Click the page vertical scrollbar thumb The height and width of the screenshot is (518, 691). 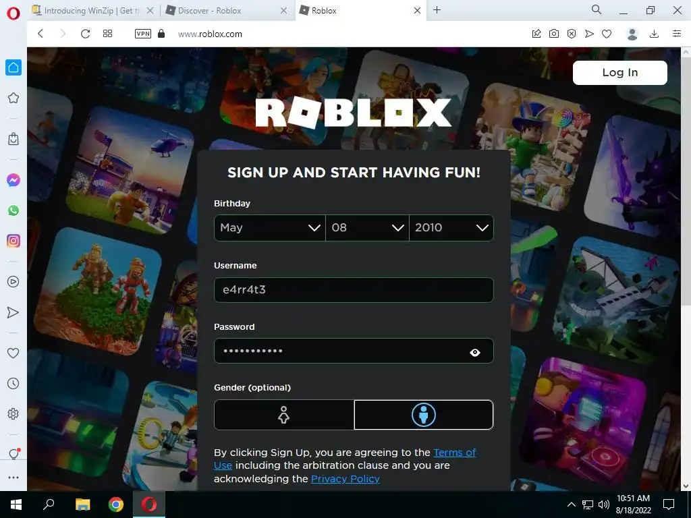pos(686,181)
